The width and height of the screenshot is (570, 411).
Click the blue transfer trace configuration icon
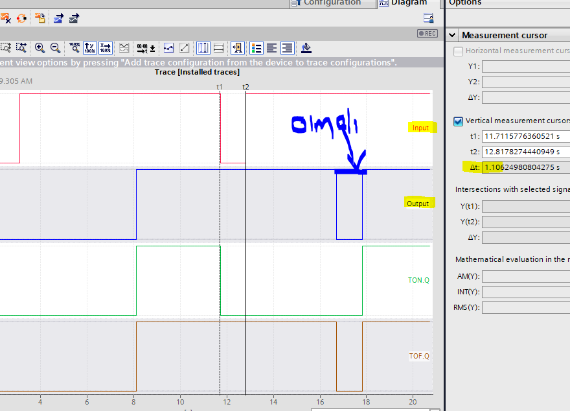tap(58, 18)
